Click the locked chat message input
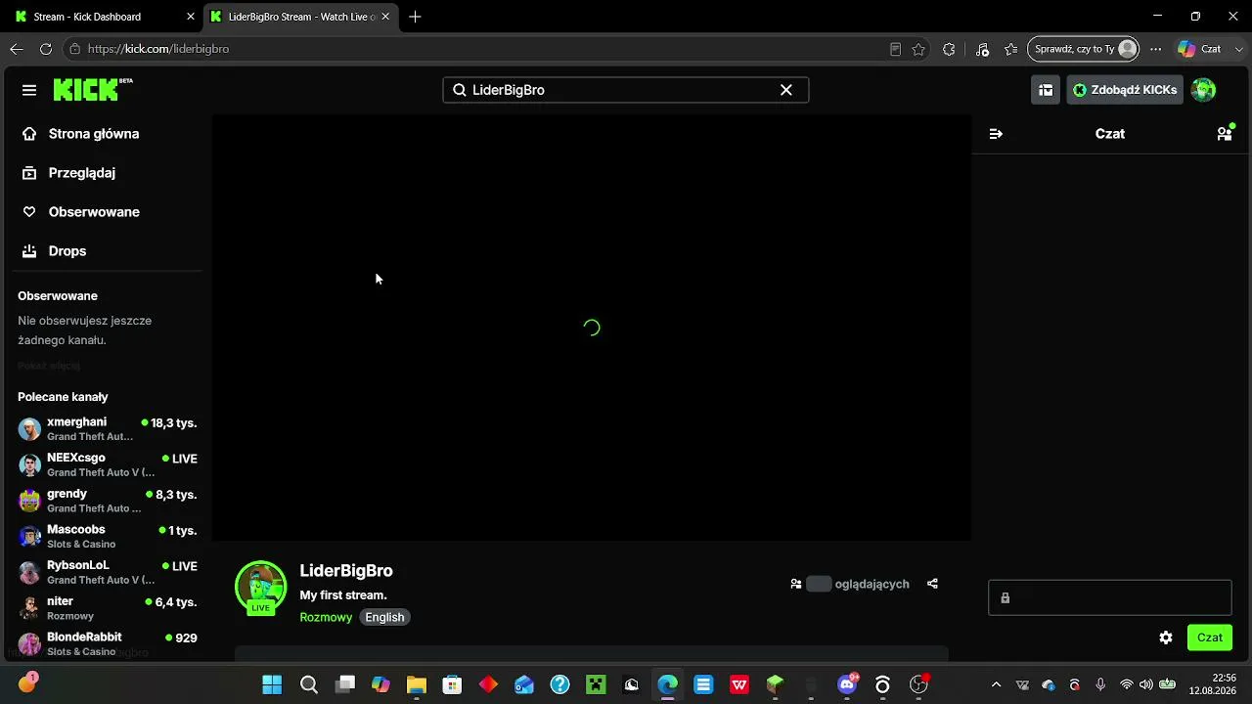Viewport: 1252px width, 704px height. click(1109, 597)
